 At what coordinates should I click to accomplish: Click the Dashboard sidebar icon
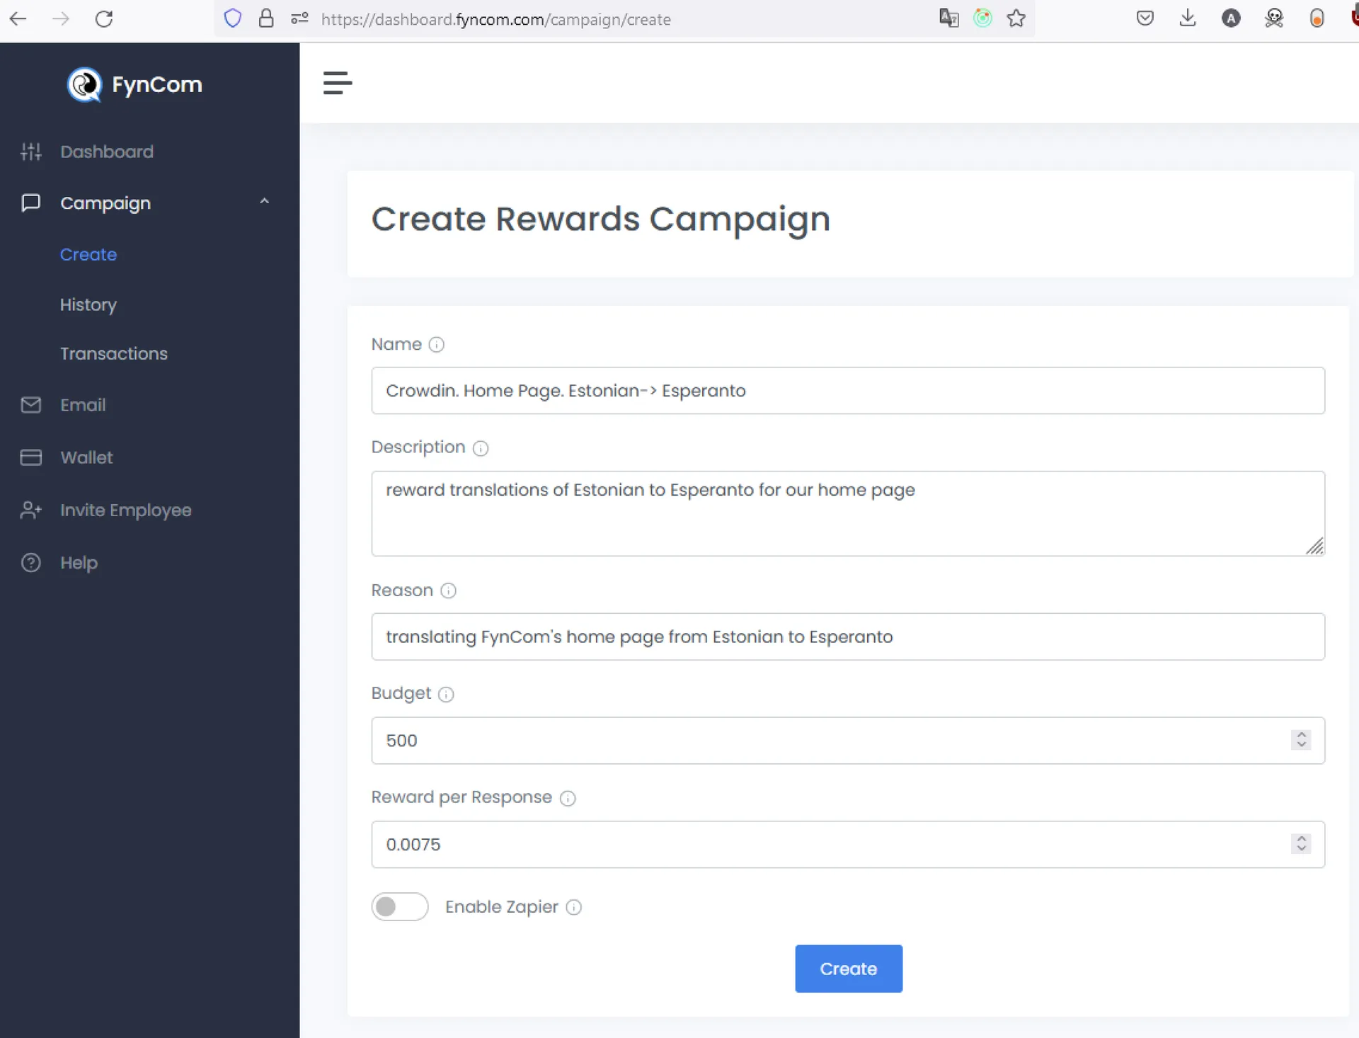coord(30,151)
